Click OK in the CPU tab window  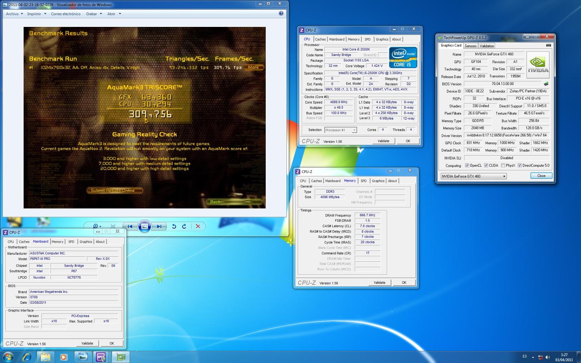408,141
